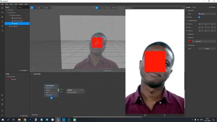Select the Rotate manipulator tool
The width and height of the screenshot is (217, 122).
(100, 8)
